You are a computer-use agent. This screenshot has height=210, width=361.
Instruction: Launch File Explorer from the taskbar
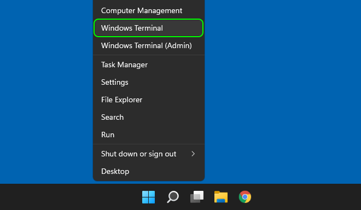click(221, 197)
